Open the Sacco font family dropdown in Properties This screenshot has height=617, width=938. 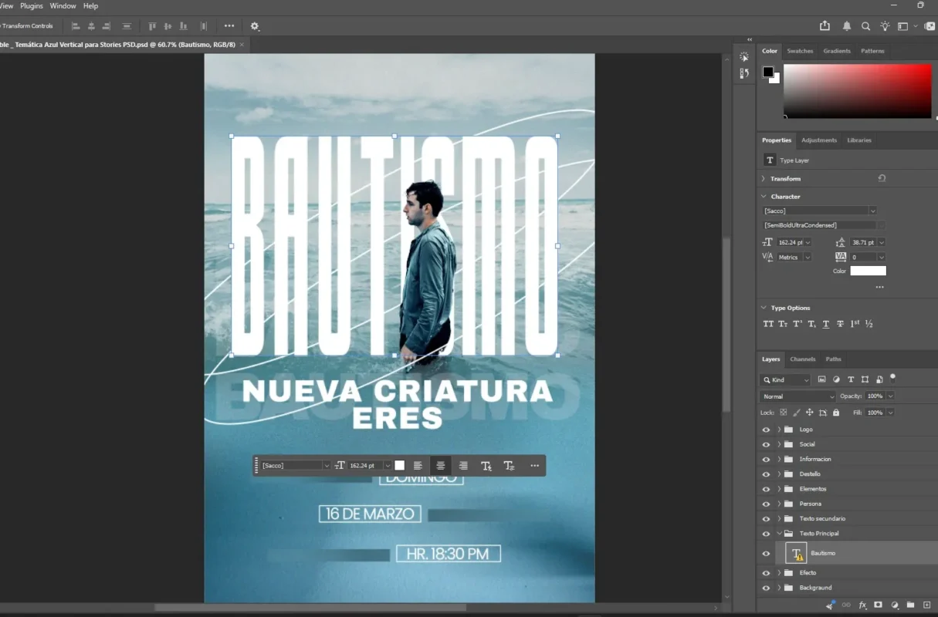coord(872,211)
